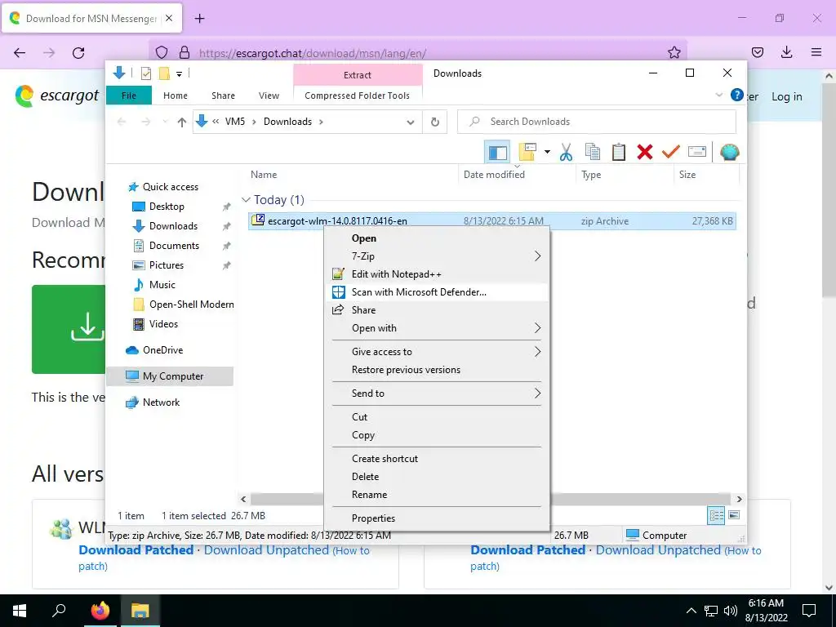
Task: Switch to the Home ribbon tab
Action: tap(176, 96)
